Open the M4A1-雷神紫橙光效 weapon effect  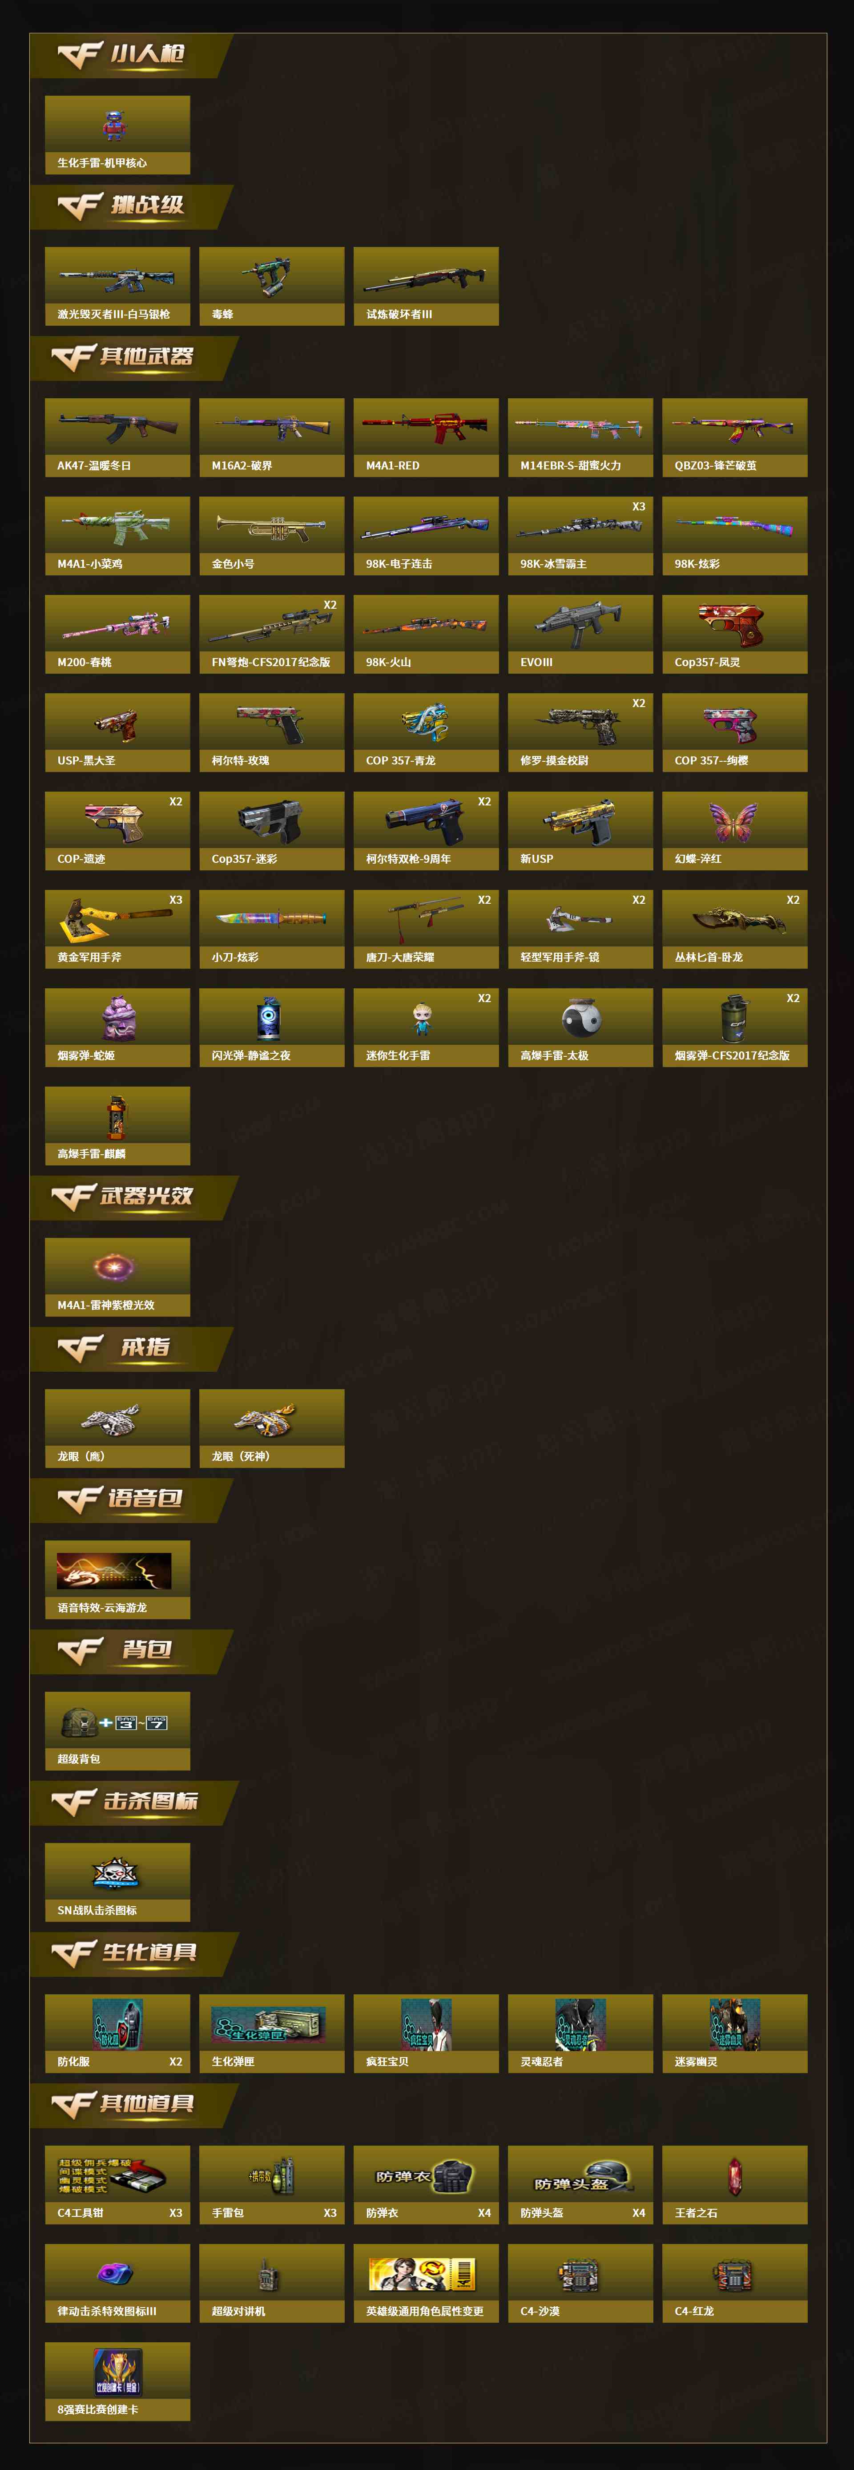point(117,1276)
